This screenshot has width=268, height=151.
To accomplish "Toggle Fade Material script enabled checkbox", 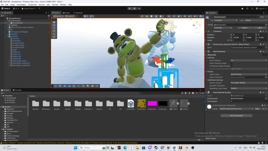I will pyautogui.click(x=211, y=93).
